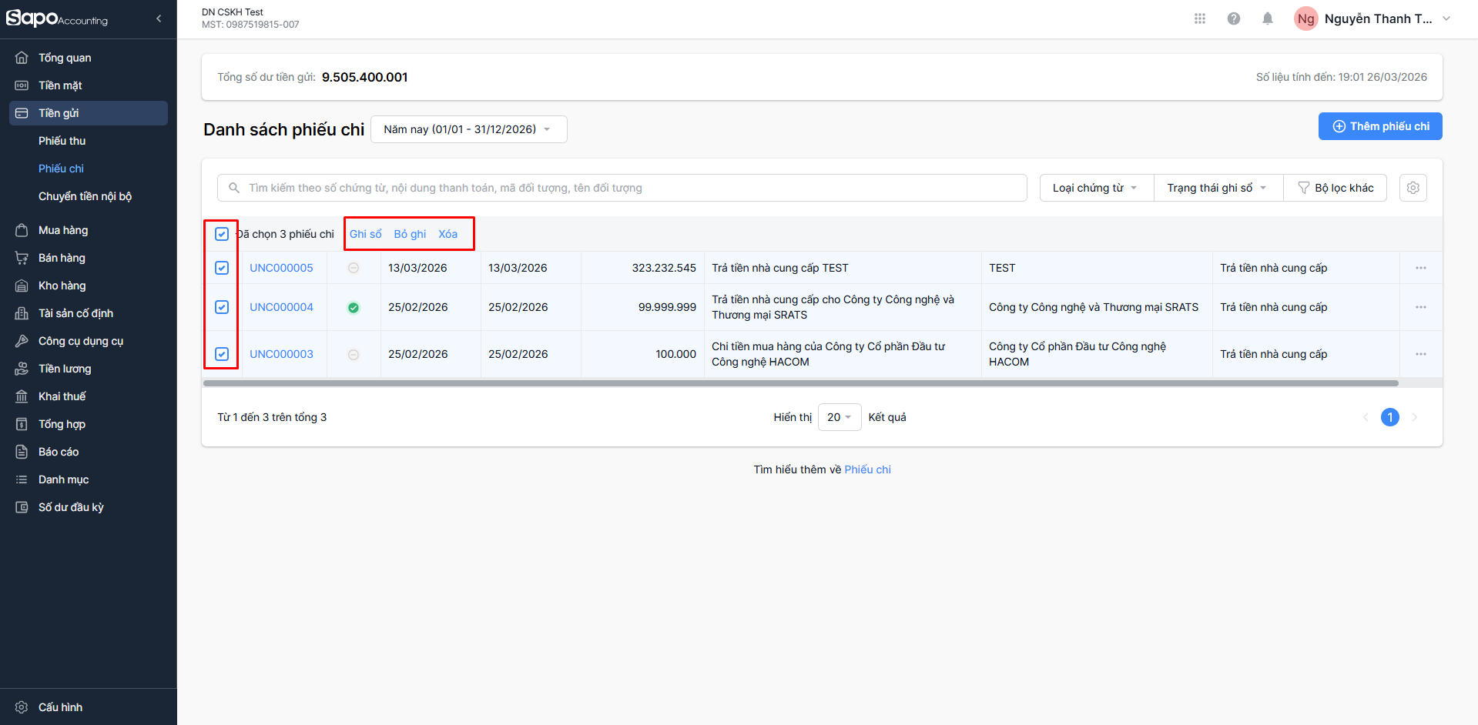This screenshot has height=725, width=1478.
Task: Open the help question mark icon
Action: point(1233,18)
